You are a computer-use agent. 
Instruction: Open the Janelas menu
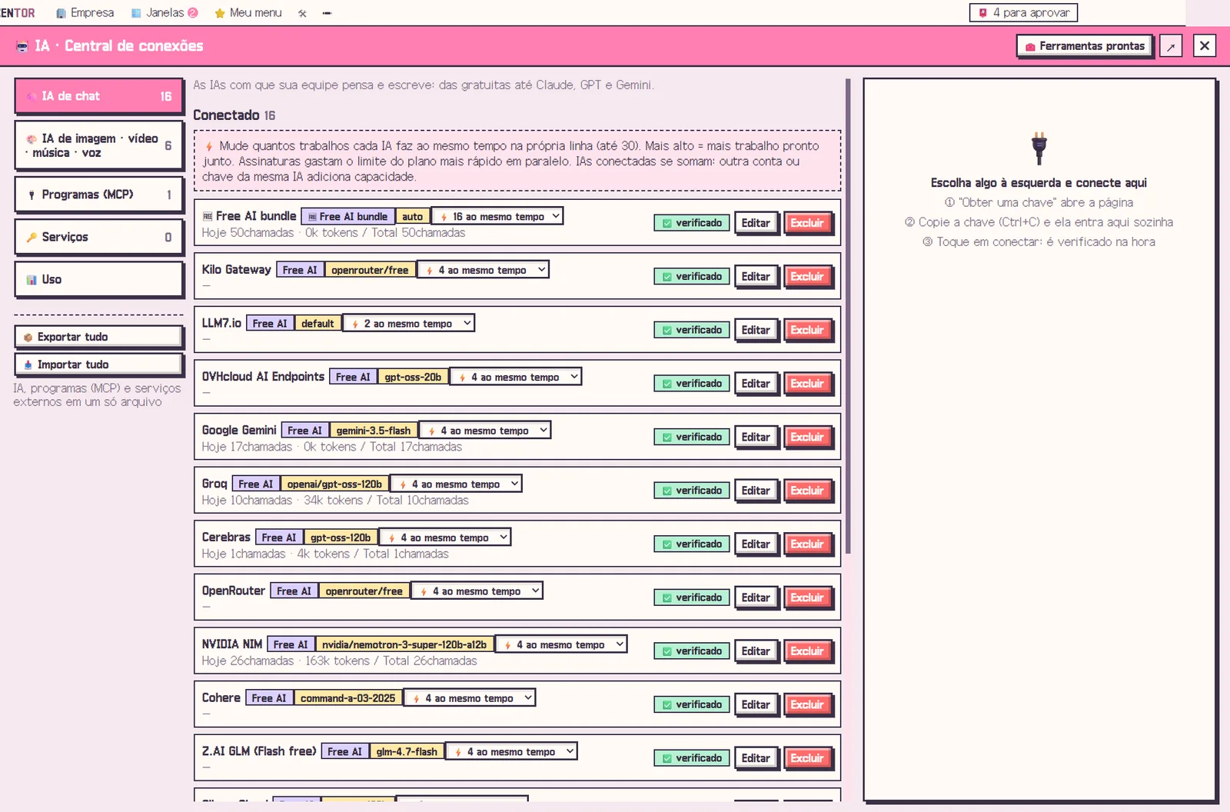point(165,13)
